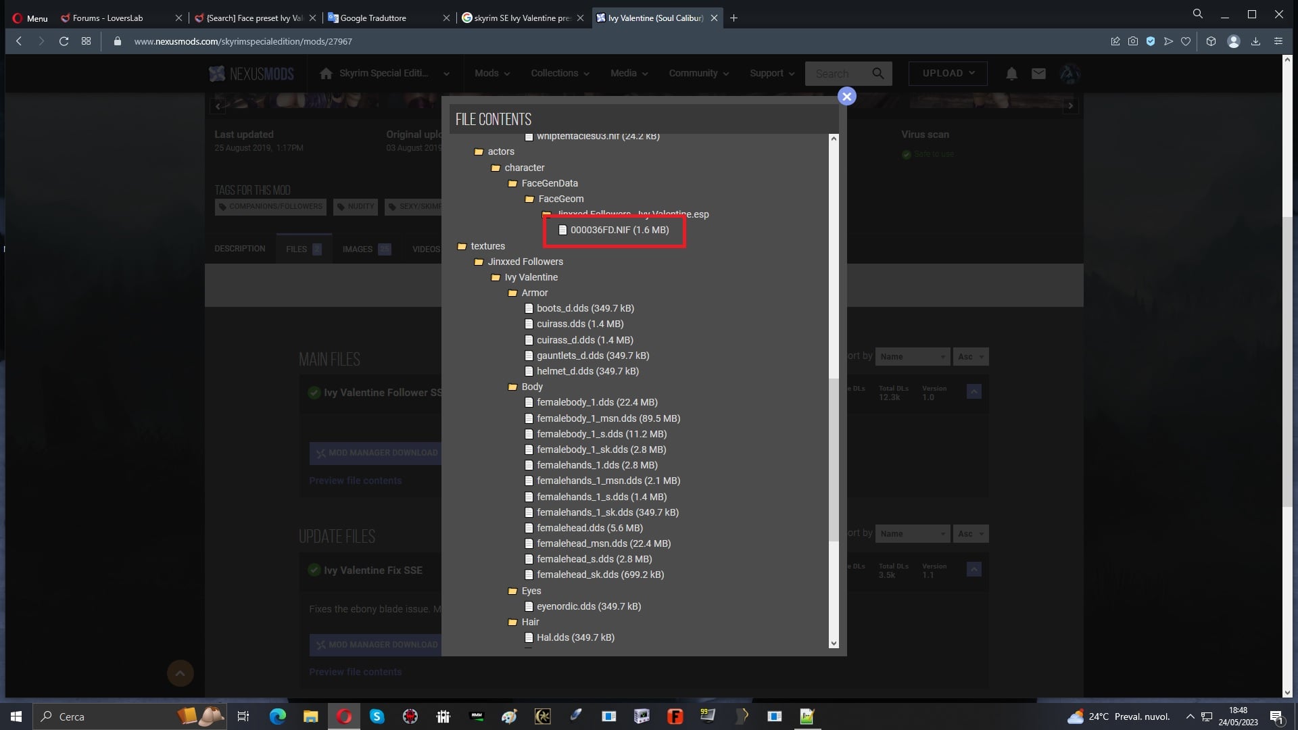The height and width of the screenshot is (730, 1298).
Task: Select the cuirass_d.dds file
Action: click(x=579, y=340)
